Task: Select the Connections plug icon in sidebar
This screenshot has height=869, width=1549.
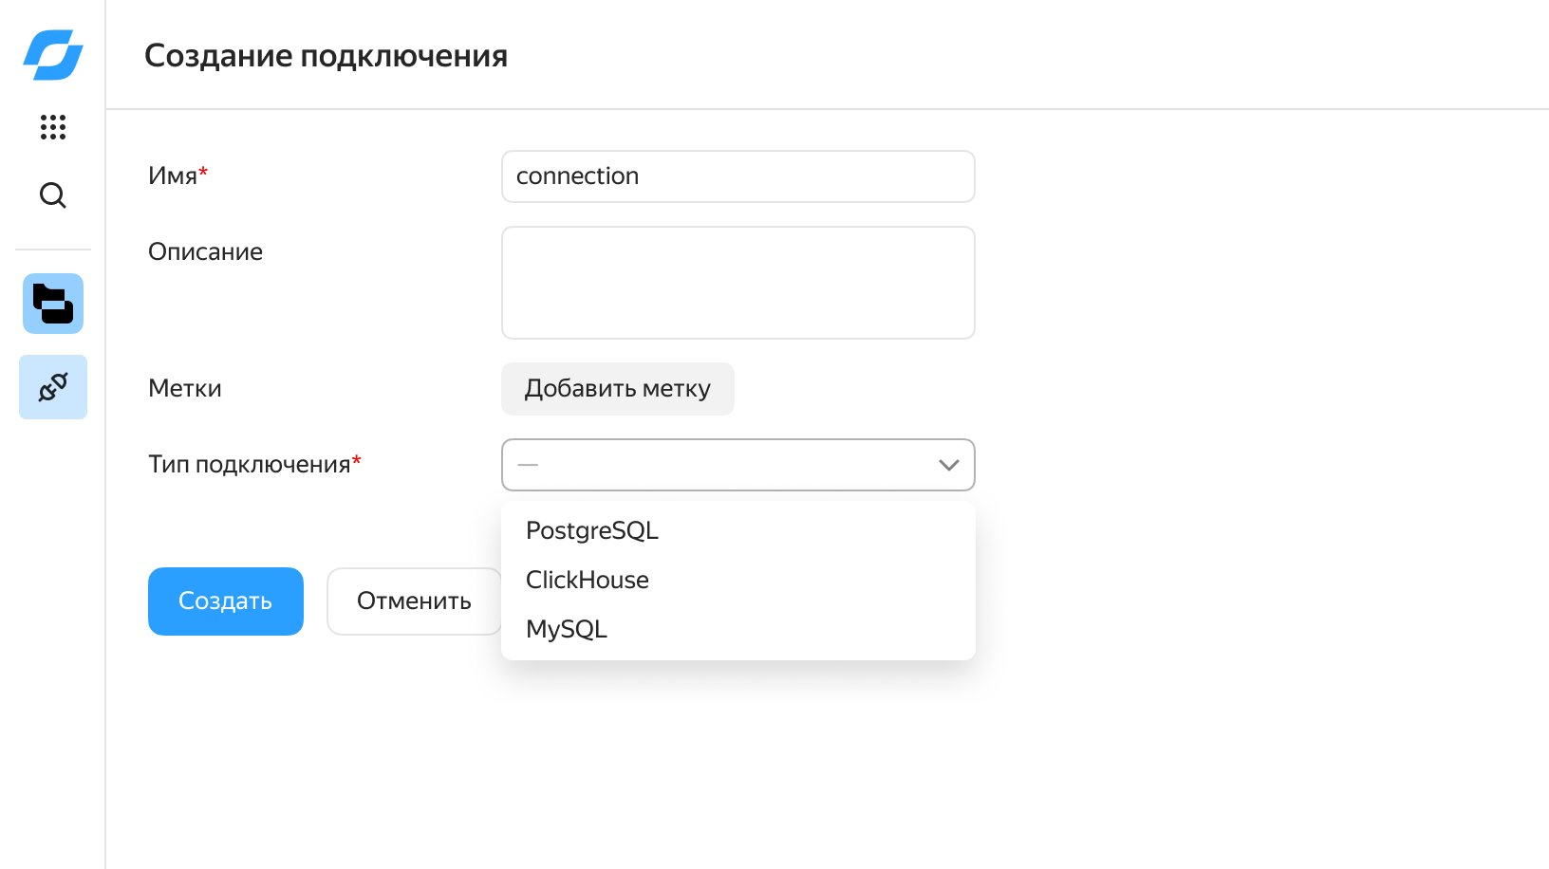Action: coord(53,387)
